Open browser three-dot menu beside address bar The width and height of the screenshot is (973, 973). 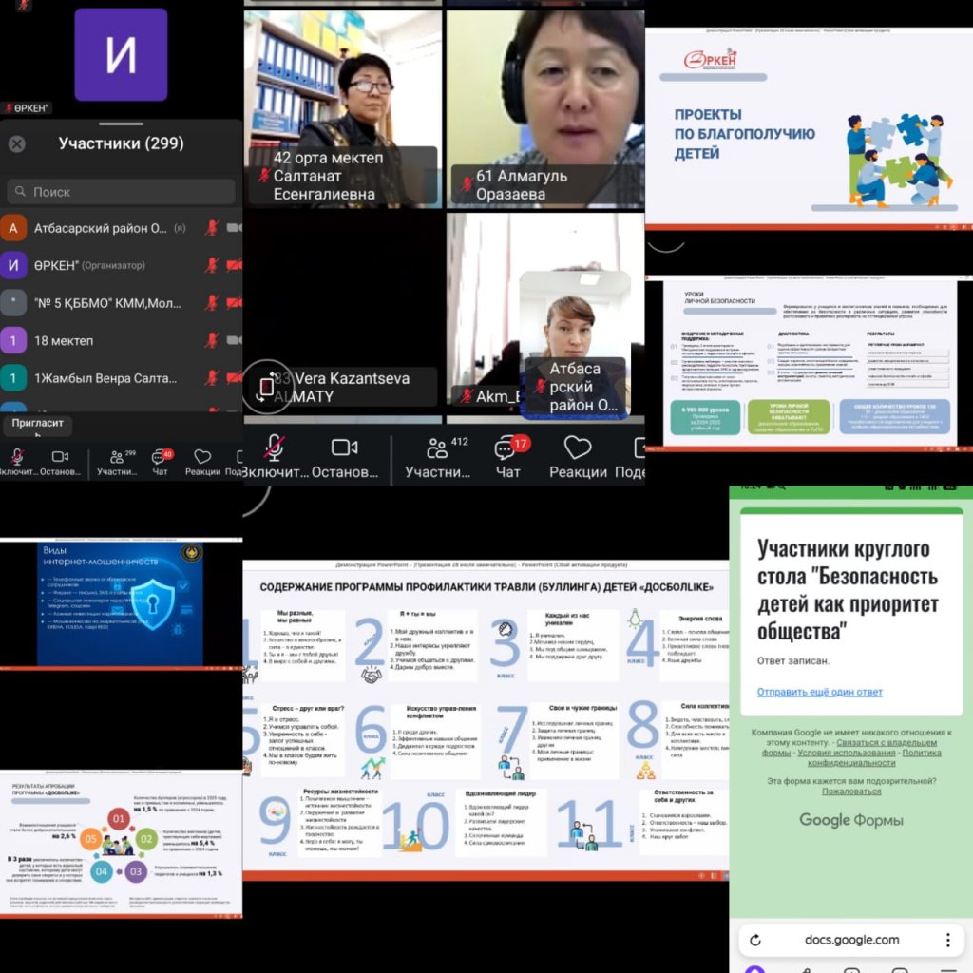(948, 940)
